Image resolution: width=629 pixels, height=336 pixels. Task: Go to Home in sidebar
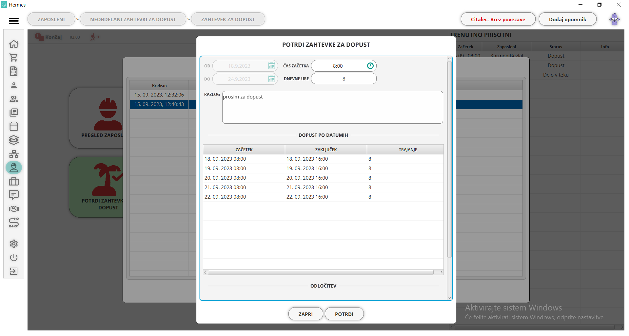14,44
